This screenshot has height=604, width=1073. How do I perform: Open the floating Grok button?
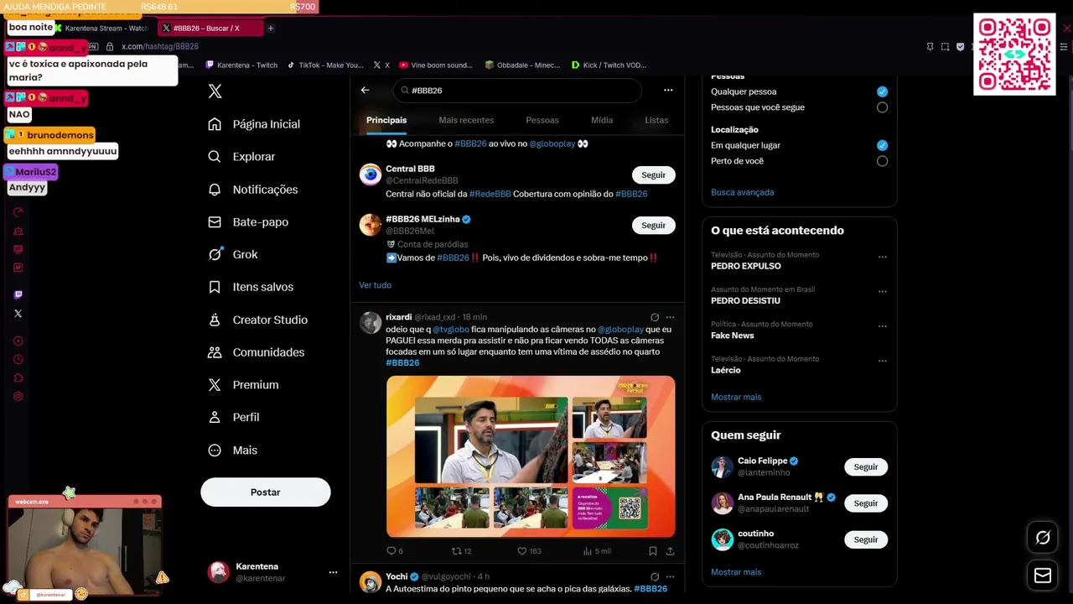(1043, 538)
